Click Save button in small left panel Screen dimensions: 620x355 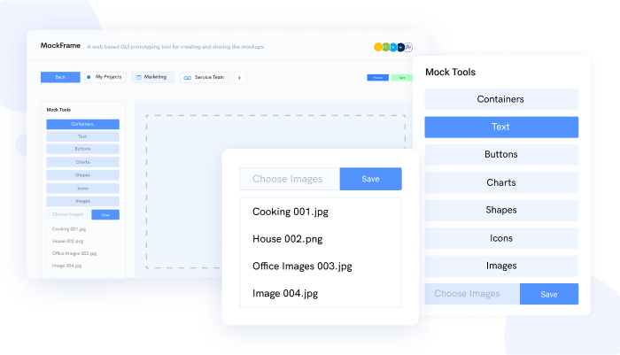pyautogui.click(x=105, y=214)
